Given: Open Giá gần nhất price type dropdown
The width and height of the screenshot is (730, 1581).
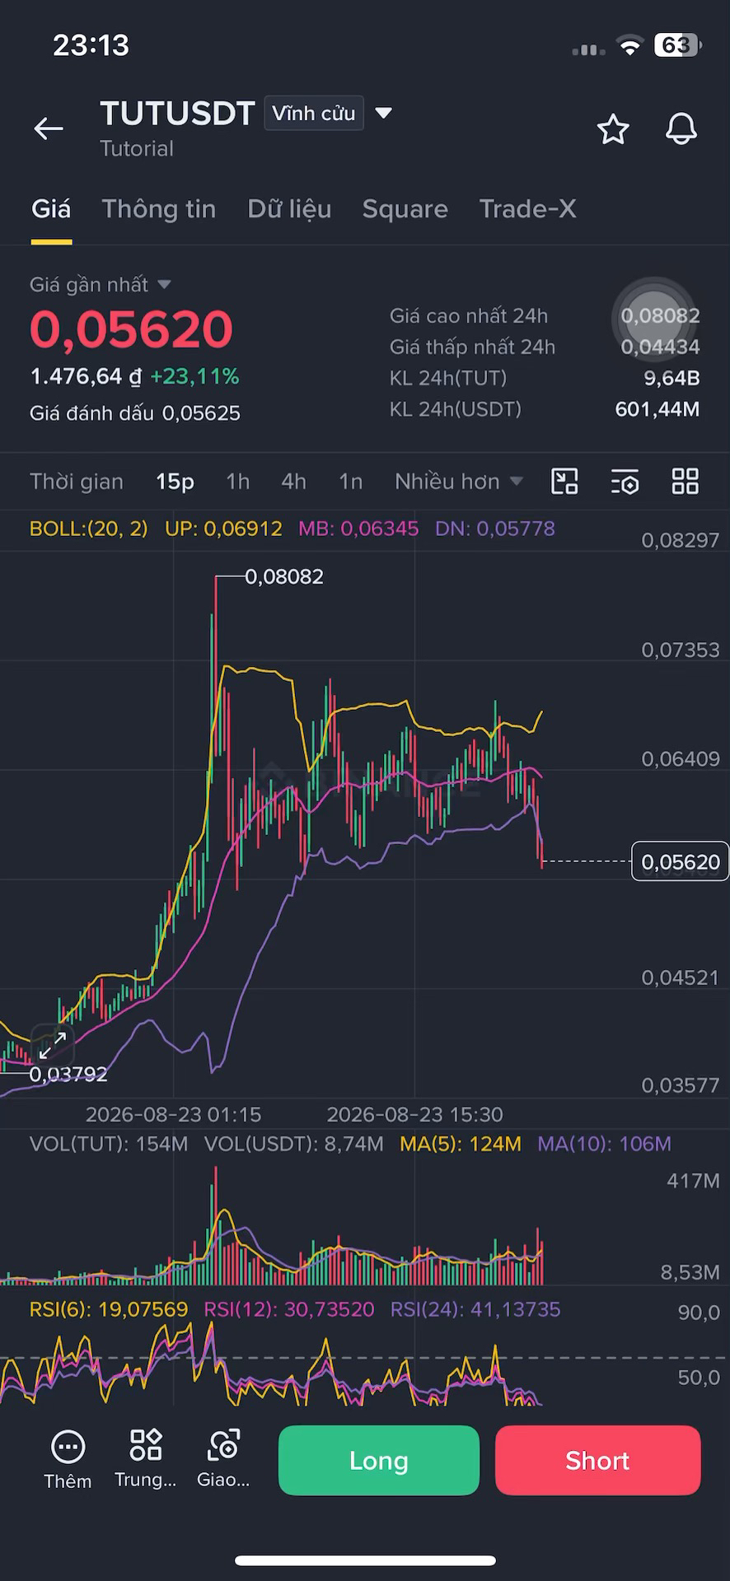Looking at the screenshot, I should (x=101, y=285).
